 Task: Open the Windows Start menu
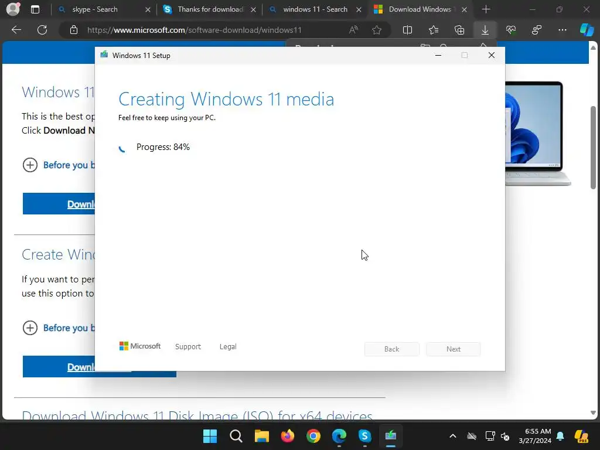210,436
